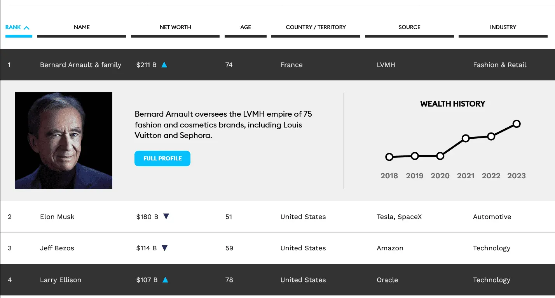
Task: Click Bernard Arnault's net worth up arrow
Action: [x=164, y=65]
